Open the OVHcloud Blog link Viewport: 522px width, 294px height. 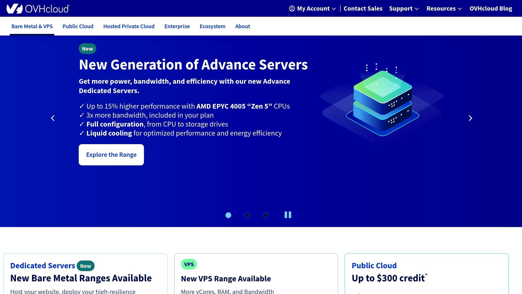point(491,8)
